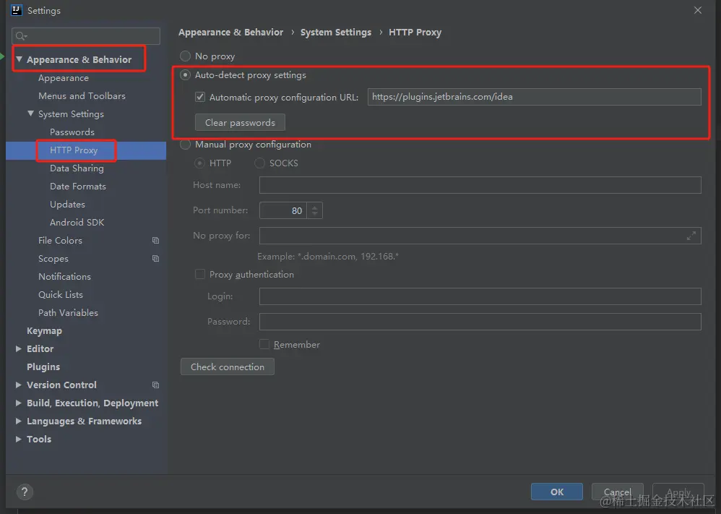Open help with the question mark button
Viewport: 721px width, 514px height.
point(25,492)
